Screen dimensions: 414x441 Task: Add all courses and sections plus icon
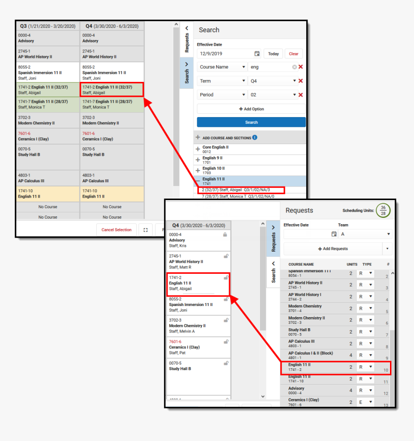pyautogui.click(x=198, y=137)
